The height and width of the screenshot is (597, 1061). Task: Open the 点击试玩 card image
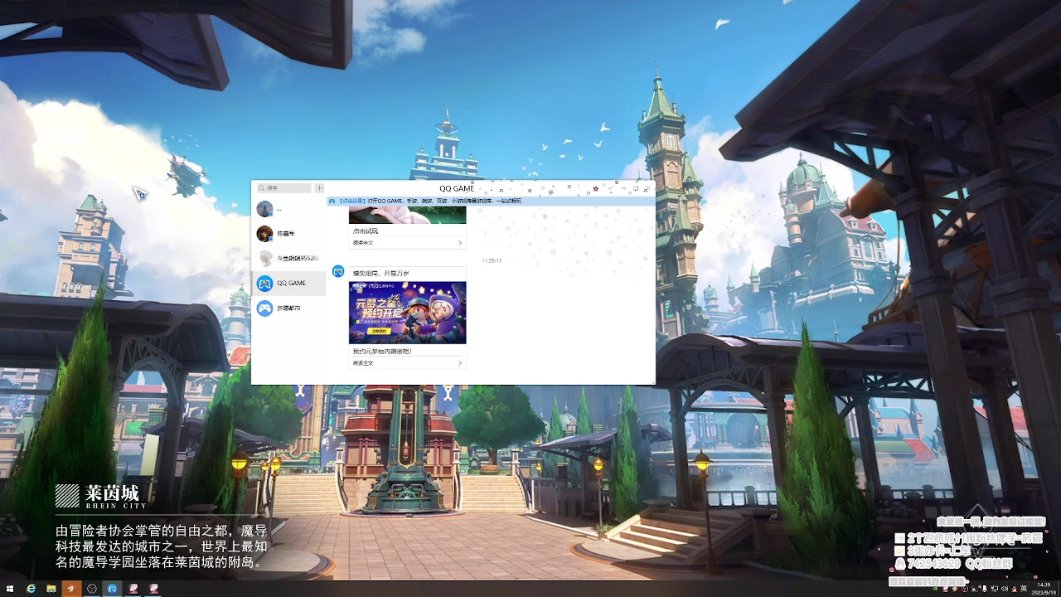[x=407, y=215]
